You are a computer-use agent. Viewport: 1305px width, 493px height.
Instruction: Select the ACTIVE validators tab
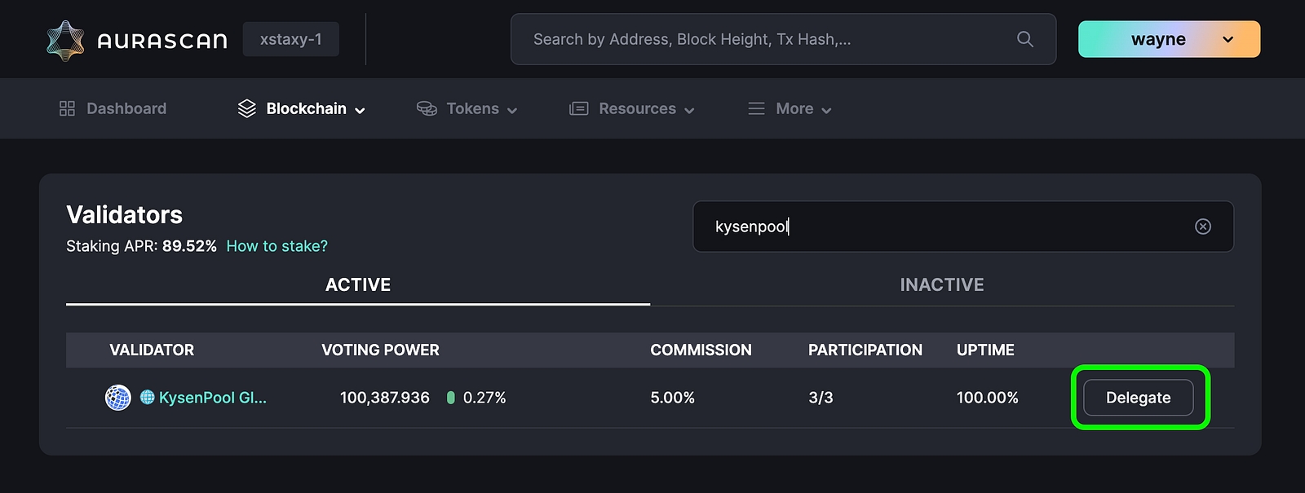357,284
